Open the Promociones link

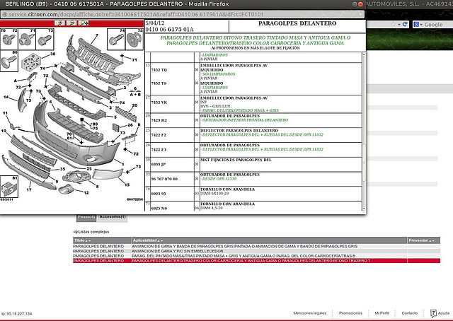click(x=350, y=313)
